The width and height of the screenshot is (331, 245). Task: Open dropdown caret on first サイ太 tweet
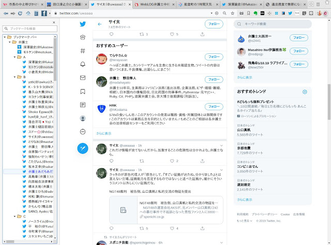[x=221, y=146]
